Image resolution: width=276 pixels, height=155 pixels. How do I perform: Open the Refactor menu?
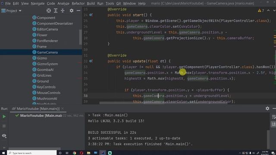pyautogui.click(x=78, y=3)
